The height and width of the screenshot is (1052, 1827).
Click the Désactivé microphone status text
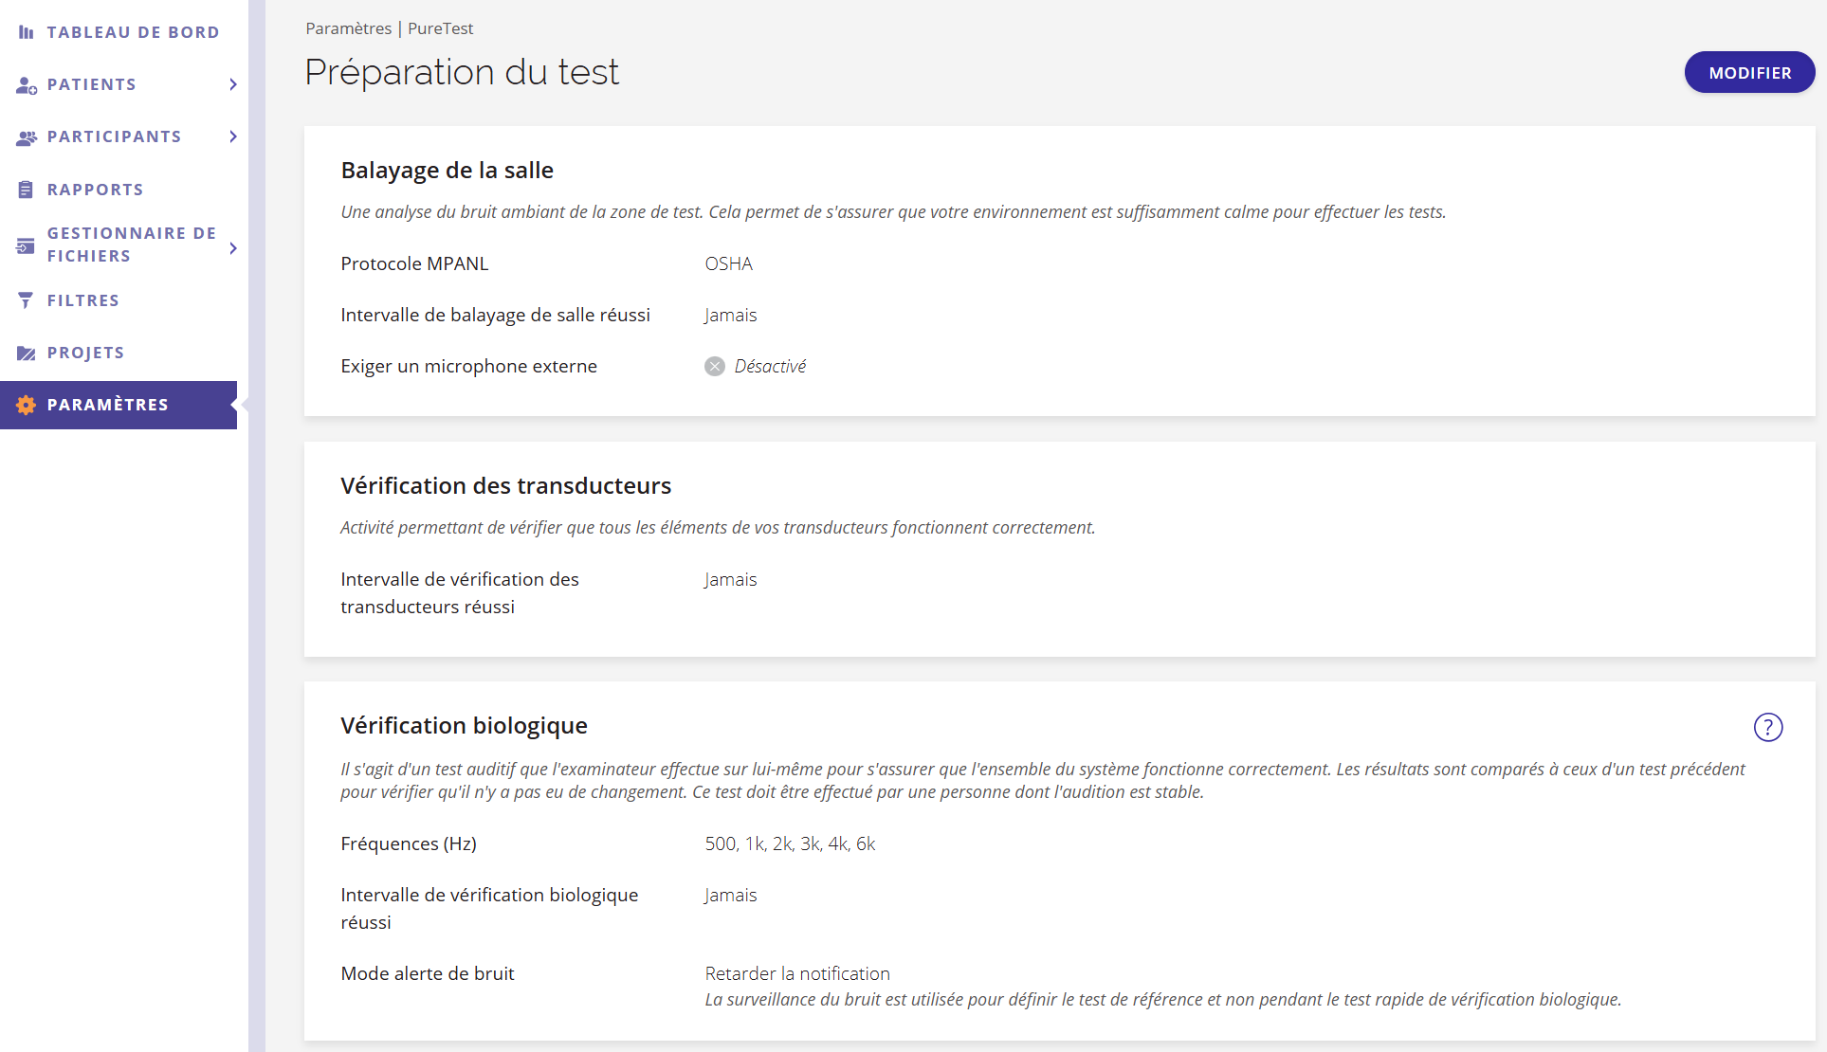[770, 366]
